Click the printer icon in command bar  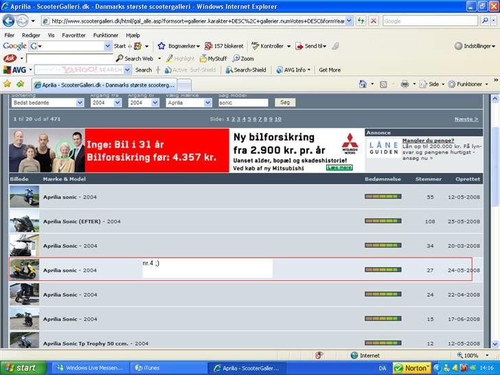pyautogui.click(x=405, y=84)
